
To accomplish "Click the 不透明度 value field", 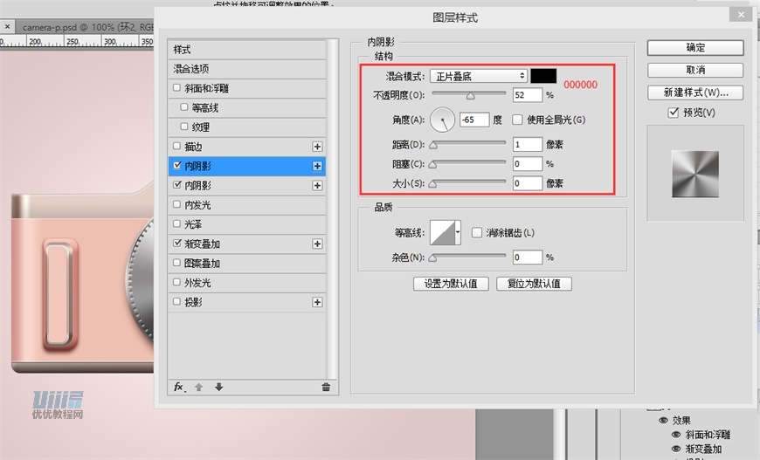I will coord(528,95).
